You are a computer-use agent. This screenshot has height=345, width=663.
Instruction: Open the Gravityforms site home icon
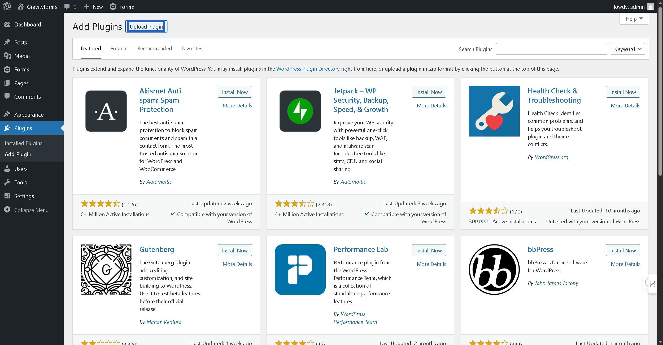[x=21, y=7]
